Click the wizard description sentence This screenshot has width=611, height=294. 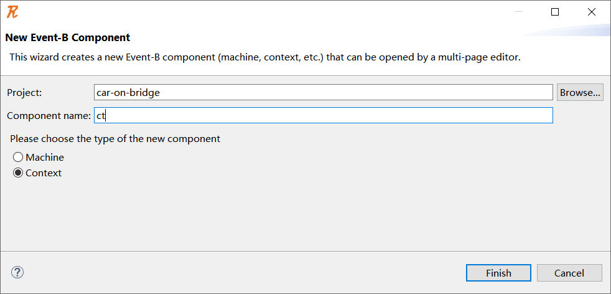[264, 57]
